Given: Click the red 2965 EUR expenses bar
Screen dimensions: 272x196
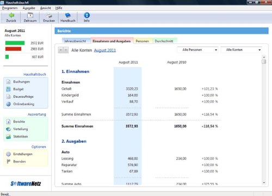Looking at the screenshot, I should (x=13, y=49).
